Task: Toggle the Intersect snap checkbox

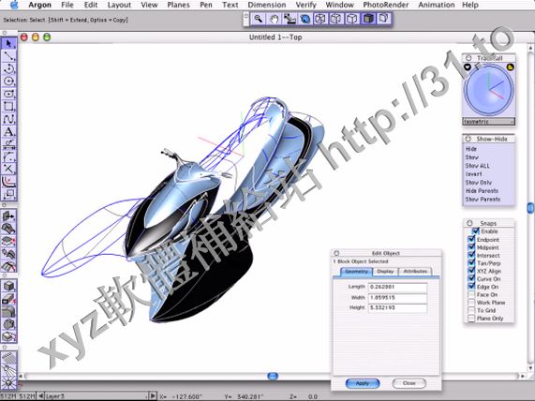Action: tap(471, 255)
